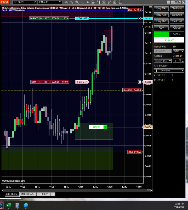Screen dimensions: 188x210
Task: Click the 3407.4 entry price axis marker
Action: 148,127
